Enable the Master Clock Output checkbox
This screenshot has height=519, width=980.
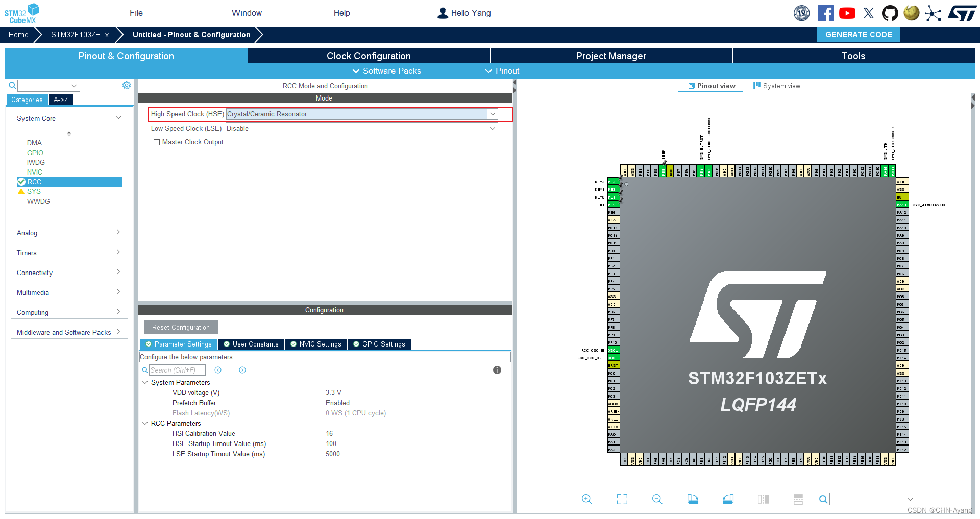157,142
